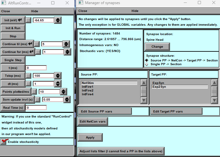Click the Scrn update invl stepper arrows
This screenshot has width=220, height=157.
tap(67, 100)
